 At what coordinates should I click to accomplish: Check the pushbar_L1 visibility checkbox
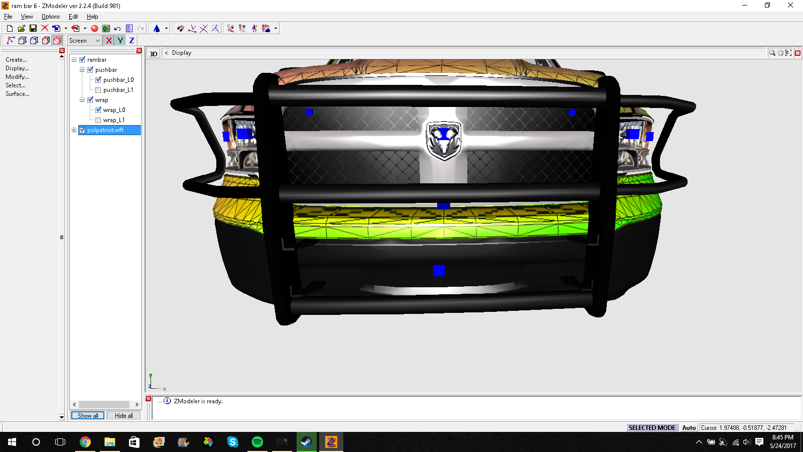[98, 90]
